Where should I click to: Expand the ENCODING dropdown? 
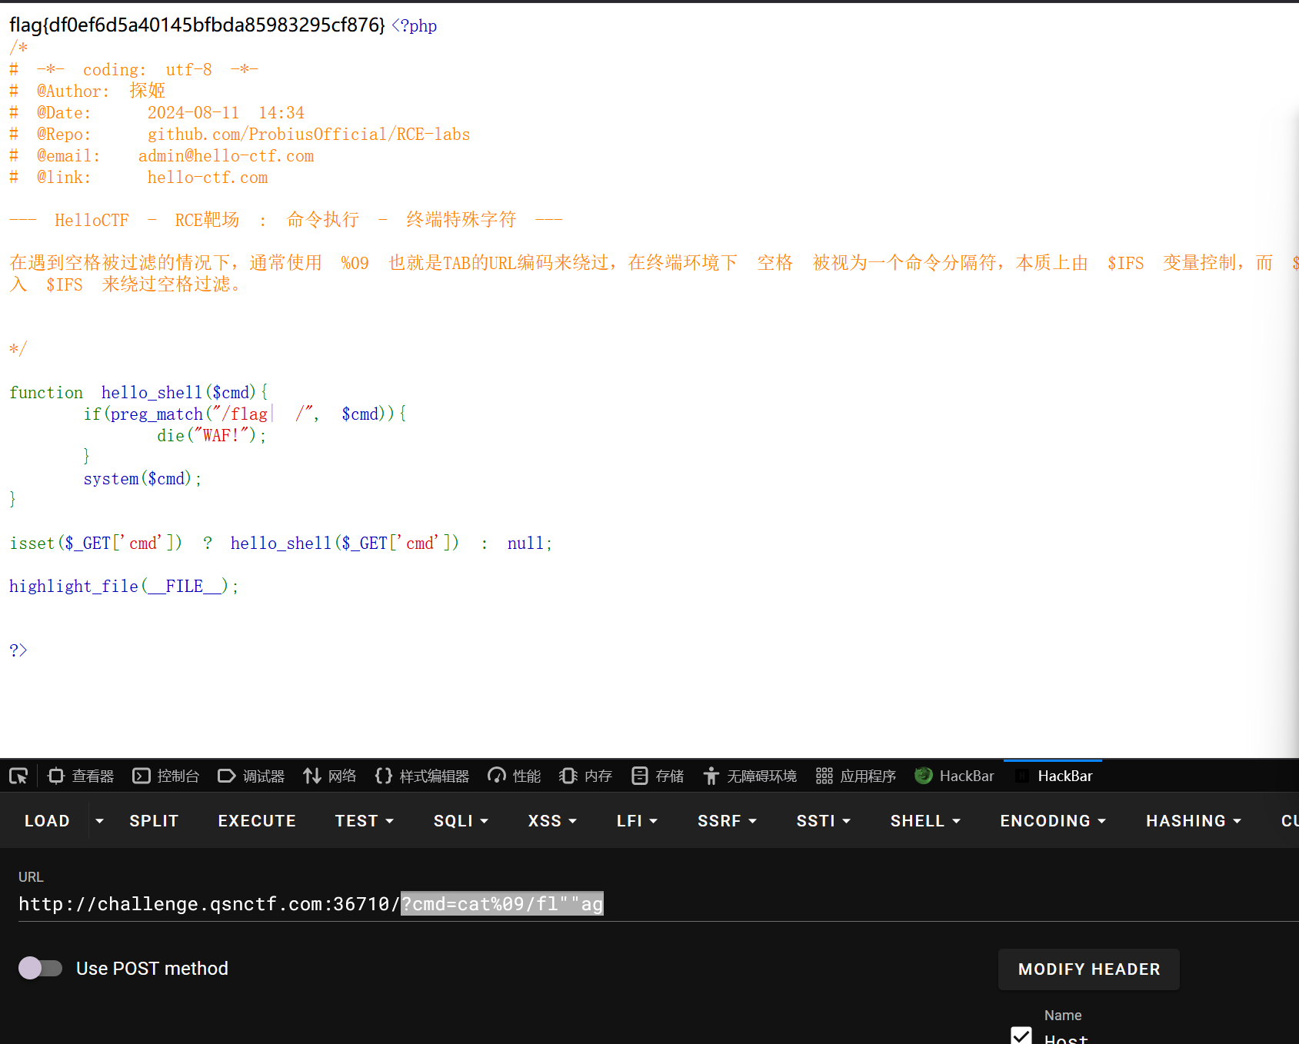[1052, 820]
